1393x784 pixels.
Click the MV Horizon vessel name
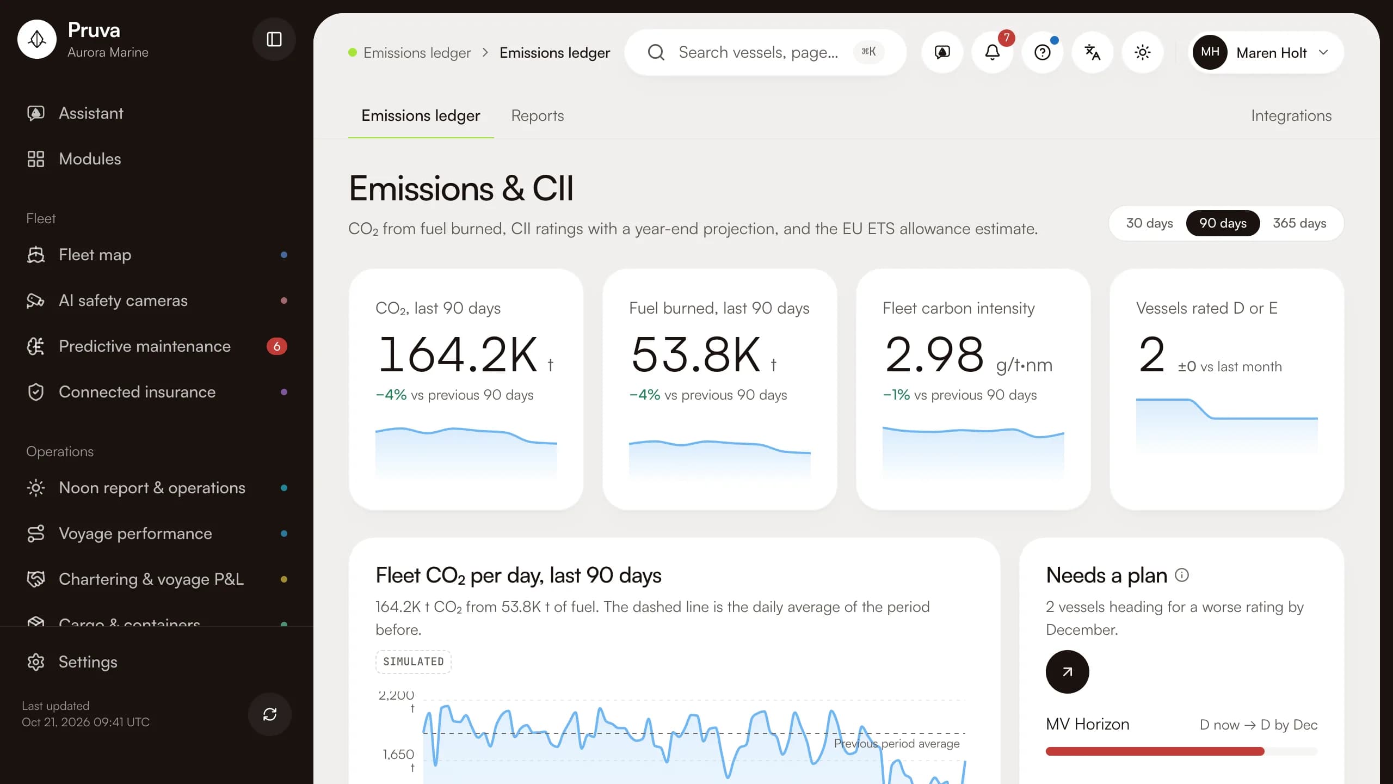1087,724
